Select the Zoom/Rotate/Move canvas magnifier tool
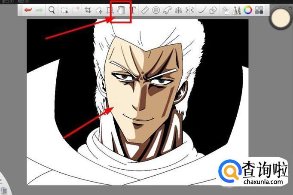The height and width of the screenshot is (195, 293). click(52, 10)
